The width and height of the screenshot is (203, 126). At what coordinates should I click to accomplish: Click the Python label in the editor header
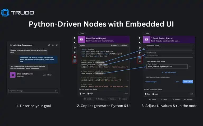[82, 46]
